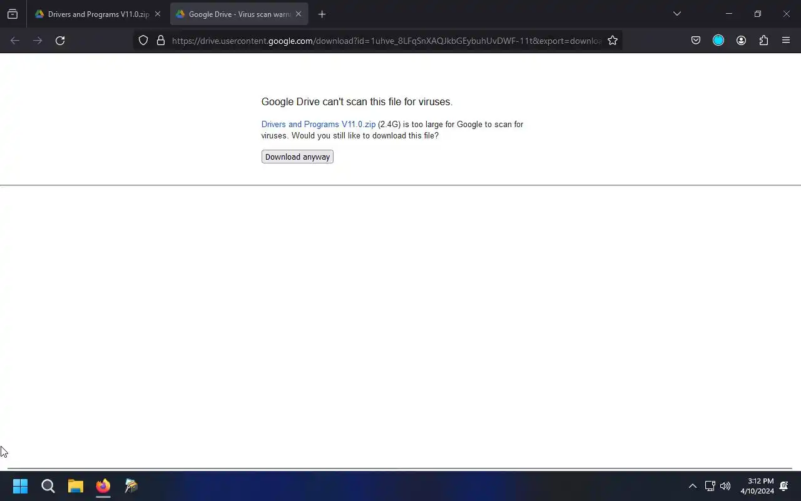Save page to Pocket
This screenshot has height=501, width=801.
[x=696, y=41]
